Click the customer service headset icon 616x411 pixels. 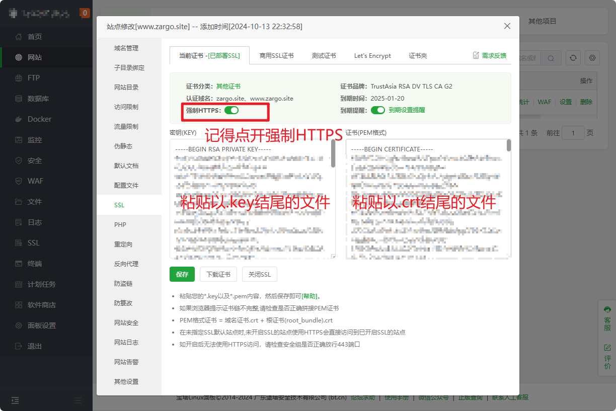tap(607, 309)
